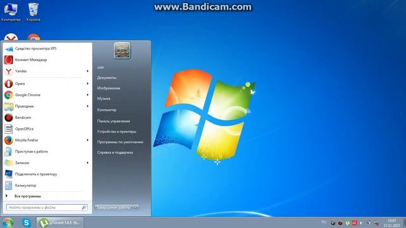Screen dimensions: 406x228
Task: Open Проводник file explorer
Action: click(47, 106)
